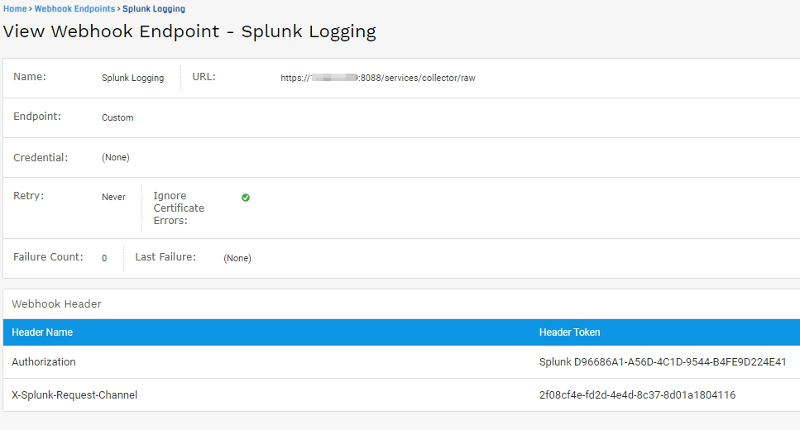Select the Header Name column header
The width and height of the screenshot is (800, 430).
(x=42, y=332)
